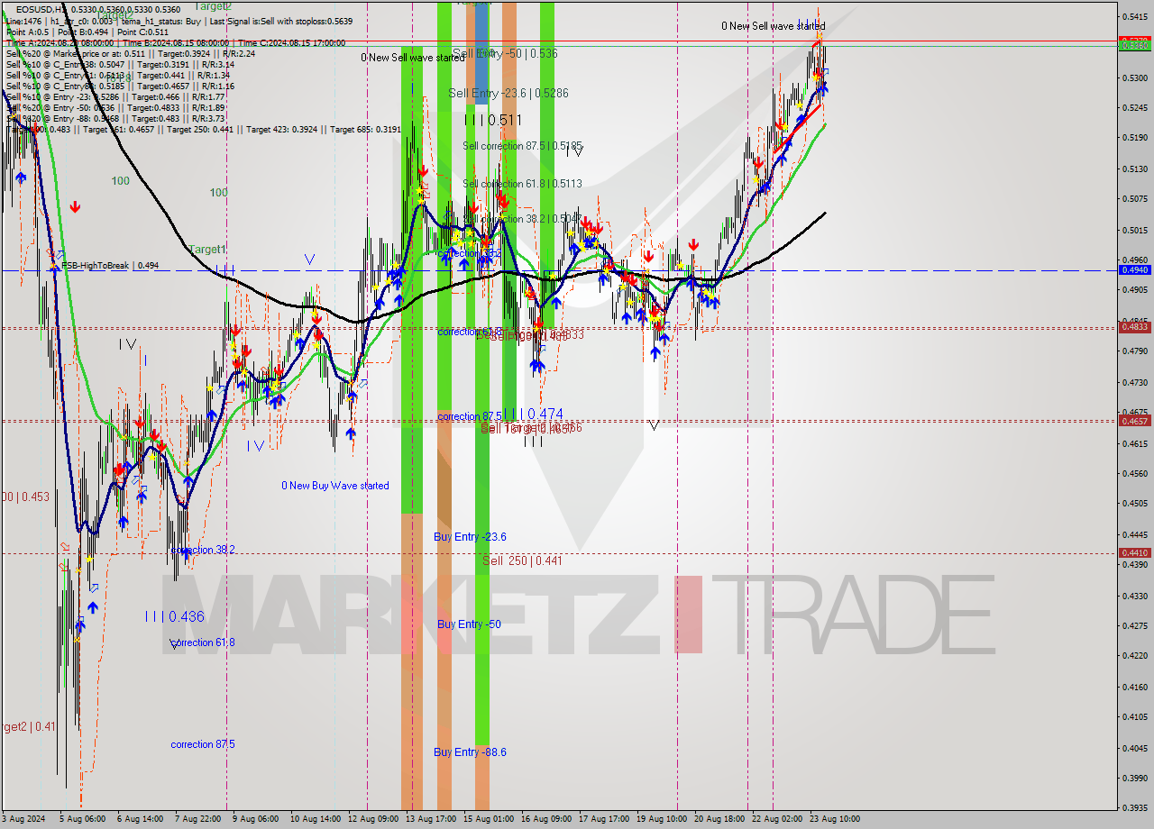Image resolution: width=1154 pixels, height=829 pixels.
Task: Click the '10 Aug 14:00' time axis label
Action: (316, 819)
